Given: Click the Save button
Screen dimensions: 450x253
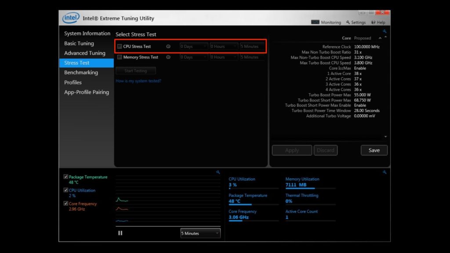Looking at the screenshot, I should tap(374, 150).
